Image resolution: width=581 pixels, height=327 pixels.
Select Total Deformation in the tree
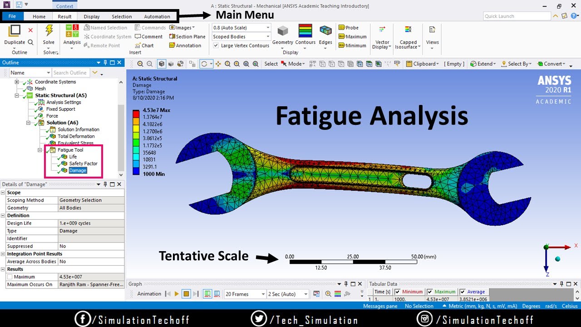click(76, 136)
